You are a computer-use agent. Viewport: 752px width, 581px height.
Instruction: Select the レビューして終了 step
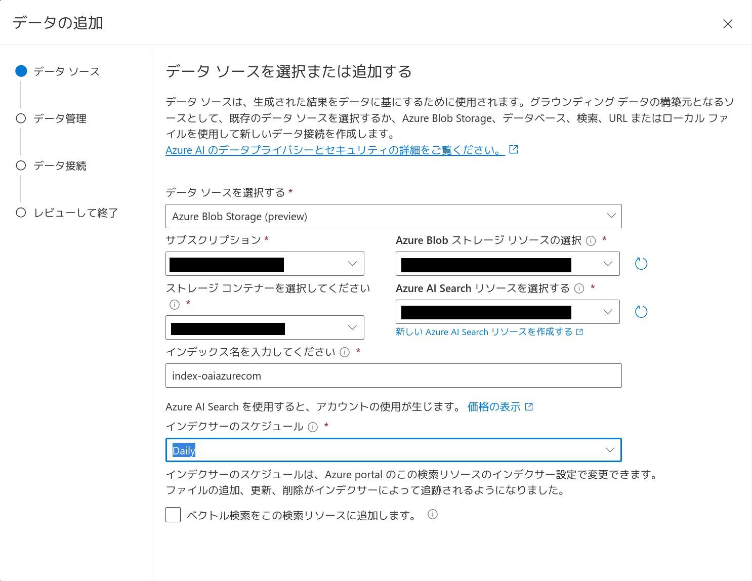pyautogui.click(x=75, y=213)
